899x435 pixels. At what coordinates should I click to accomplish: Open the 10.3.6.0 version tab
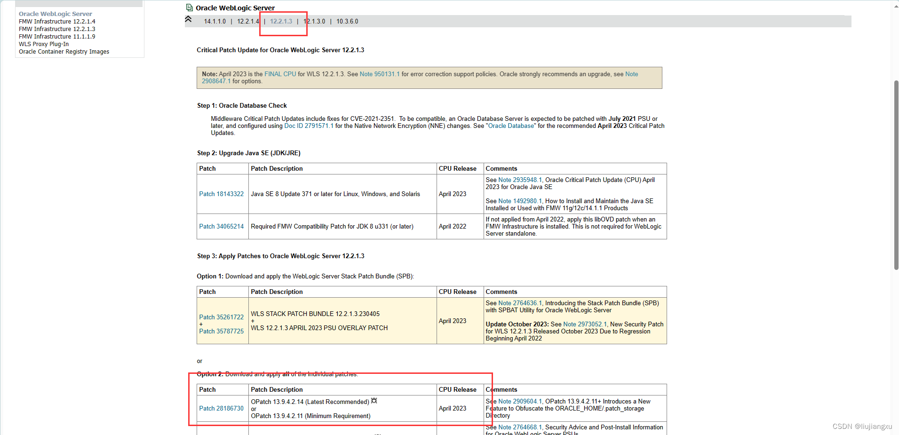pyautogui.click(x=347, y=22)
